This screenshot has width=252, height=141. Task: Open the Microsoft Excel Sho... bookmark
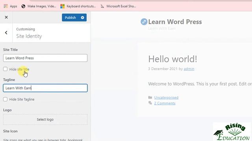pos(118,6)
